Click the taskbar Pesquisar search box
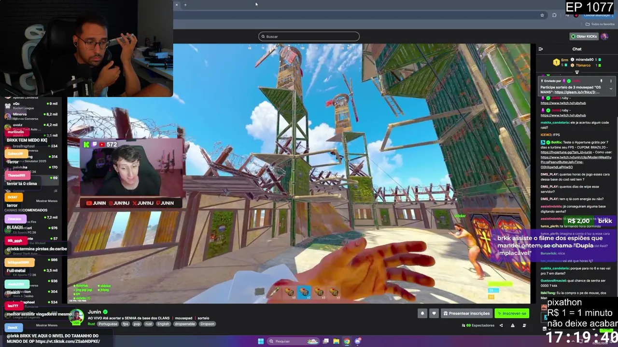This screenshot has height=347, width=618. [x=293, y=341]
